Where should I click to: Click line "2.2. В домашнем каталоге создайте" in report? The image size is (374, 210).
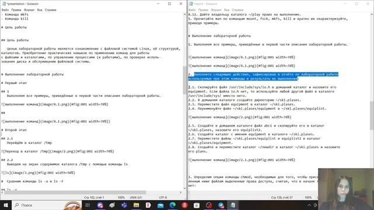[x=244, y=100]
